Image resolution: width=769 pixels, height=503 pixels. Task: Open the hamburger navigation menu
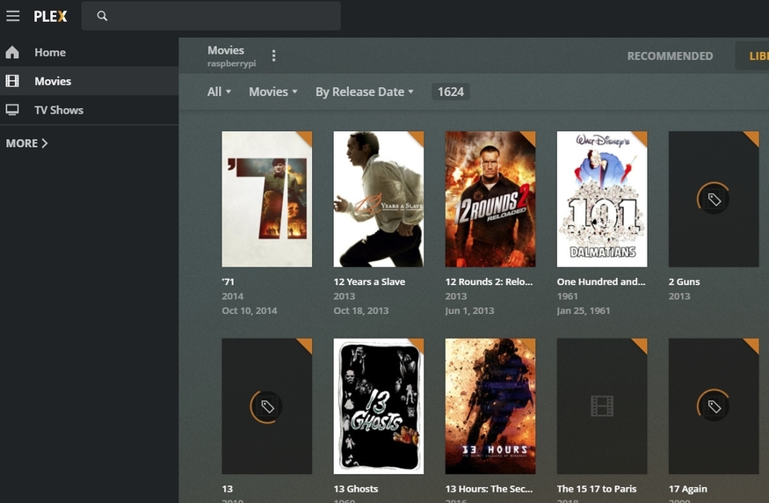pos(13,16)
